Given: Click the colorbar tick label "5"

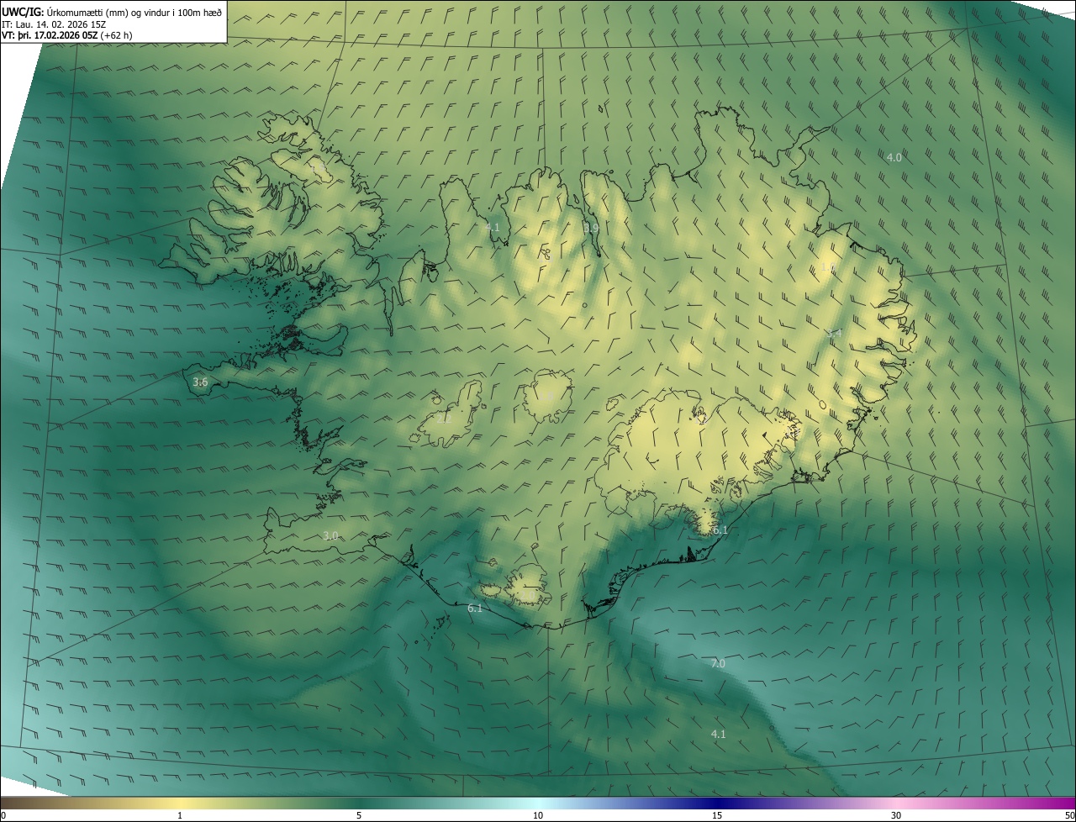Looking at the screenshot, I should click(359, 815).
